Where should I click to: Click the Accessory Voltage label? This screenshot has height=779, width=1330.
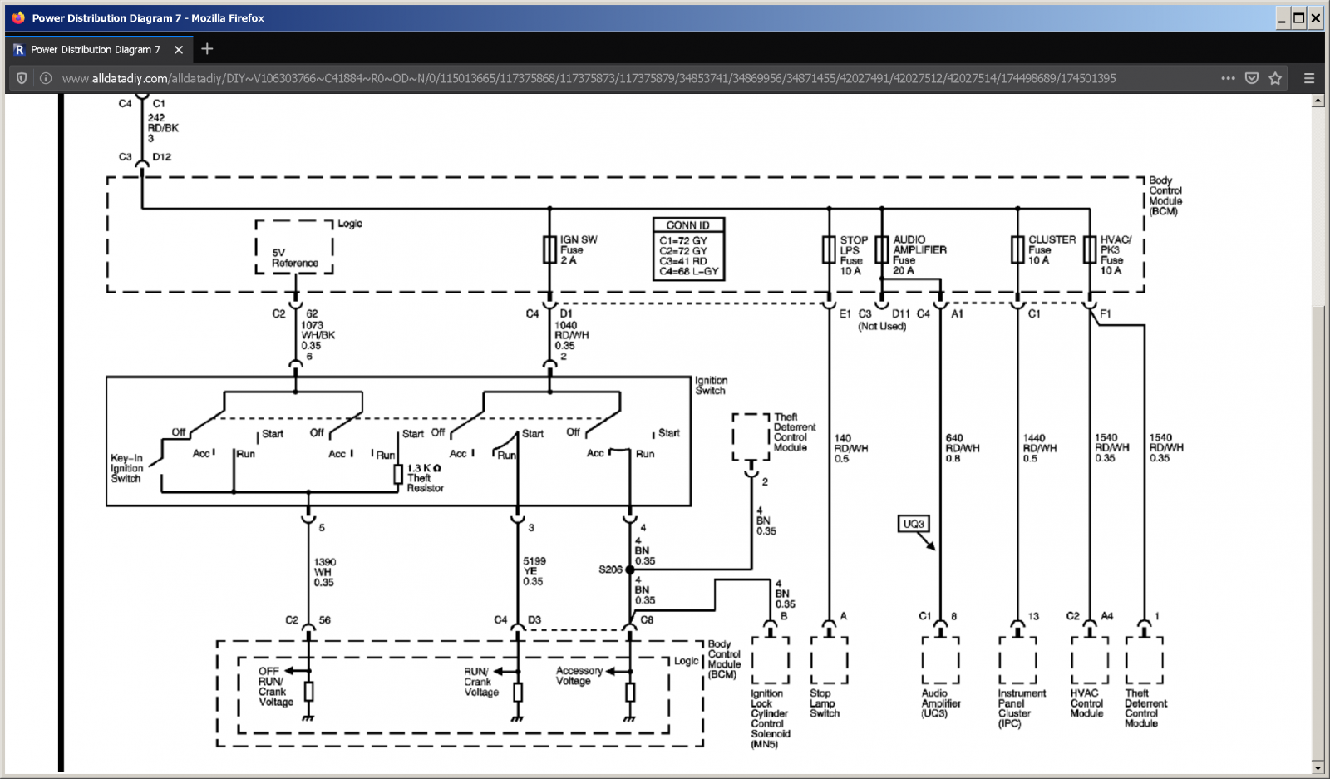coord(579,676)
